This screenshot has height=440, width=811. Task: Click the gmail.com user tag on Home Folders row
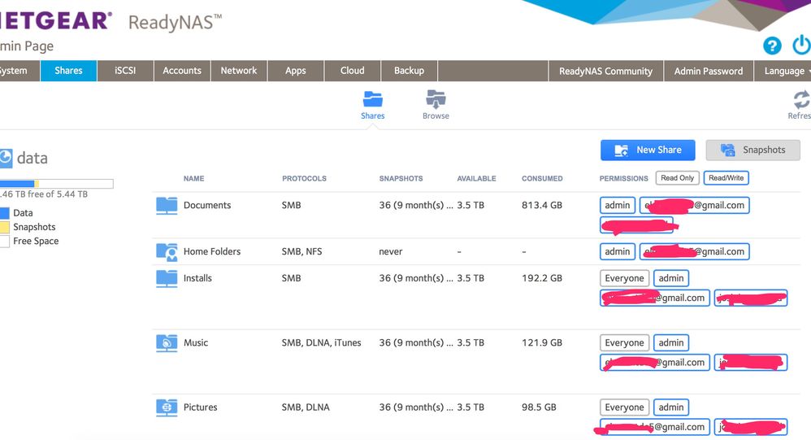[694, 251]
